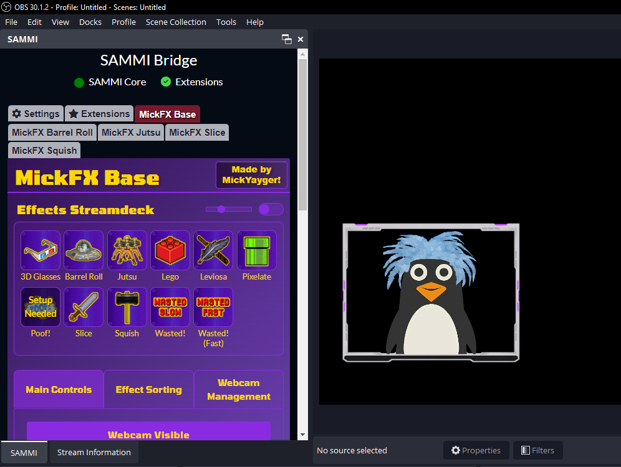Click the Webcam Visible button
621x467 pixels.
click(148, 432)
